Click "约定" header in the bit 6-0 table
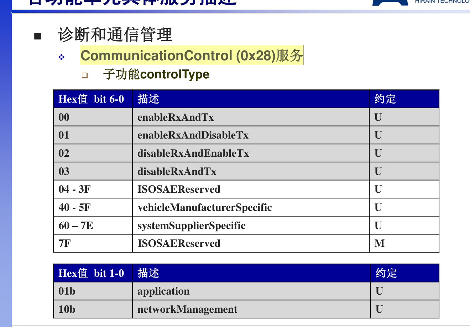 click(x=404, y=99)
